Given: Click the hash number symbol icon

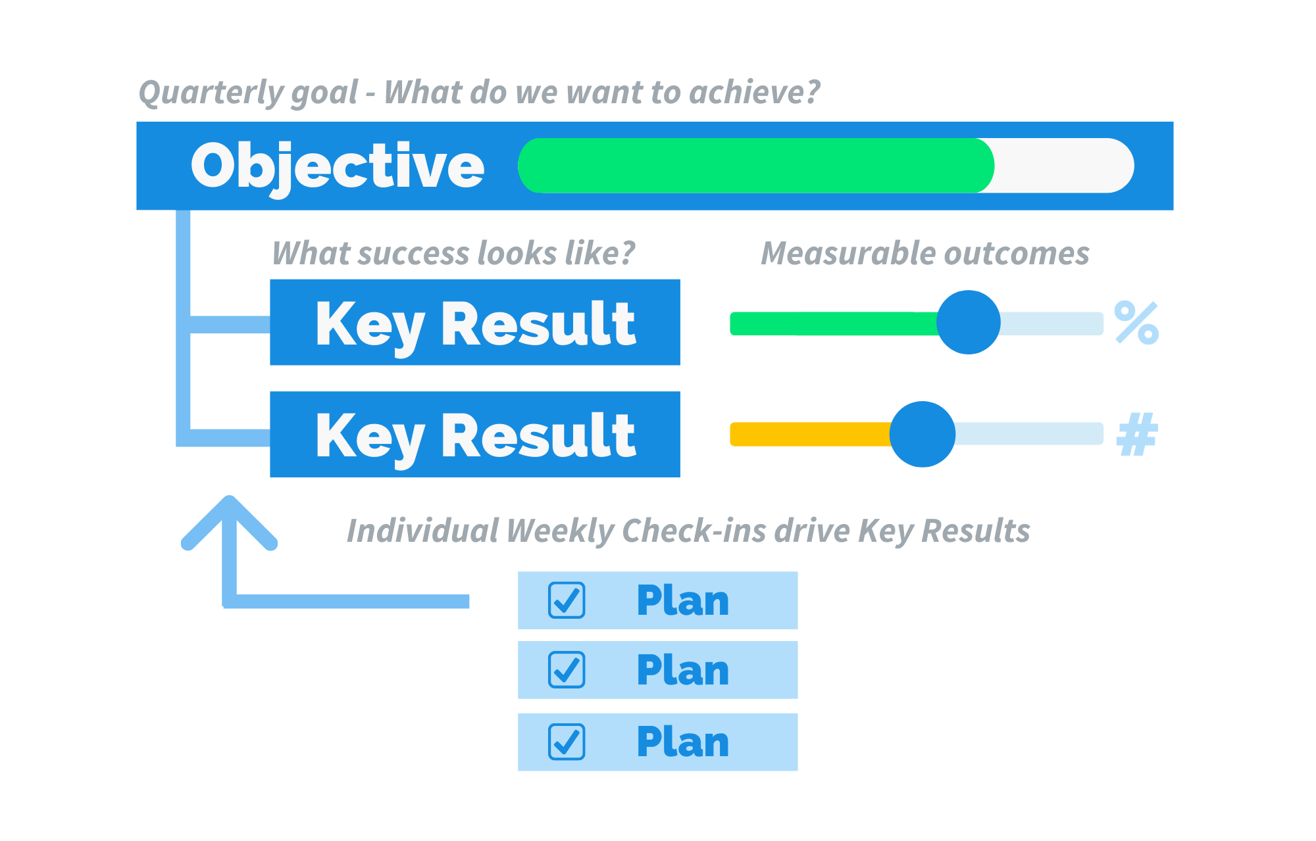Looking at the screenshot, I should (x=1137, y=434).
